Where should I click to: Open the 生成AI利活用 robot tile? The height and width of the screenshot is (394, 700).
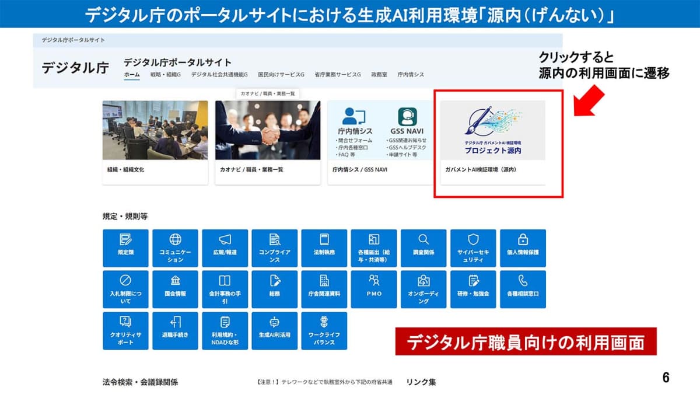[x=275, y=331]
